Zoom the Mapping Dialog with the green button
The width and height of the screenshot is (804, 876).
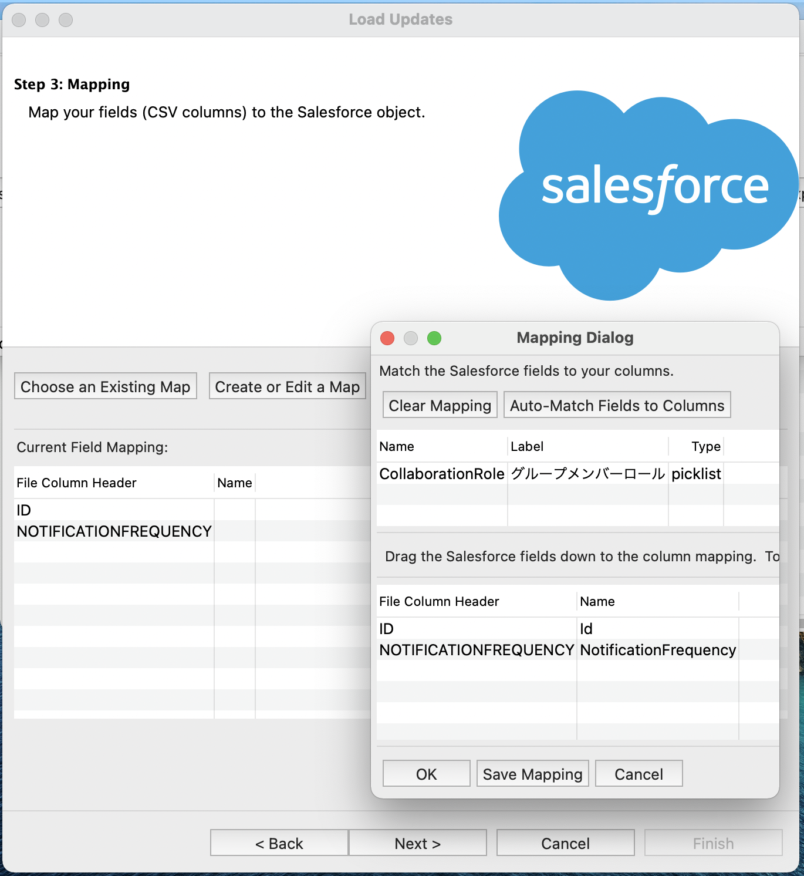(x=434, y=338)
